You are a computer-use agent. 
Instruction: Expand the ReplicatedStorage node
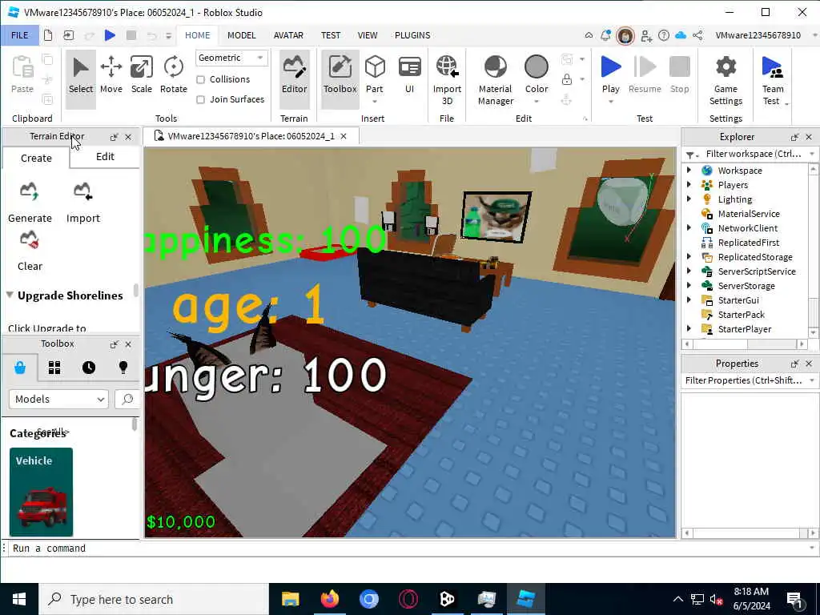click(689, 256)
